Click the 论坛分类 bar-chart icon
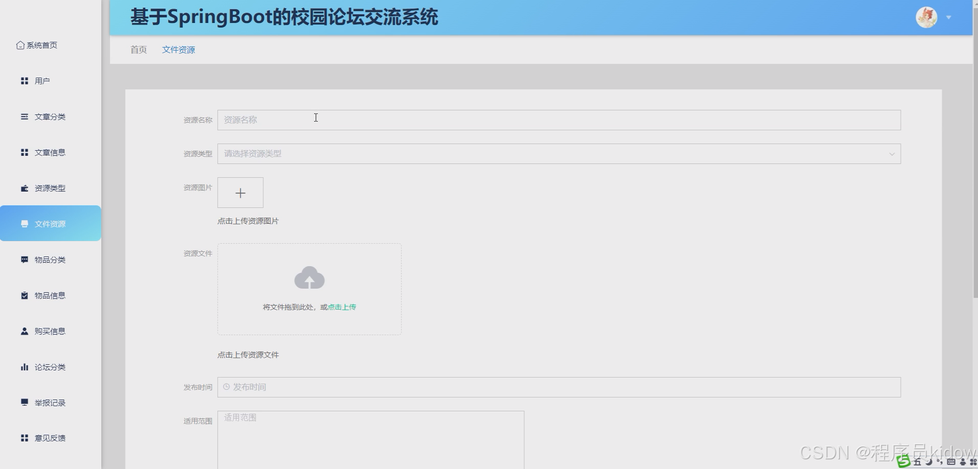978x469 pixels. pos(24,366)
